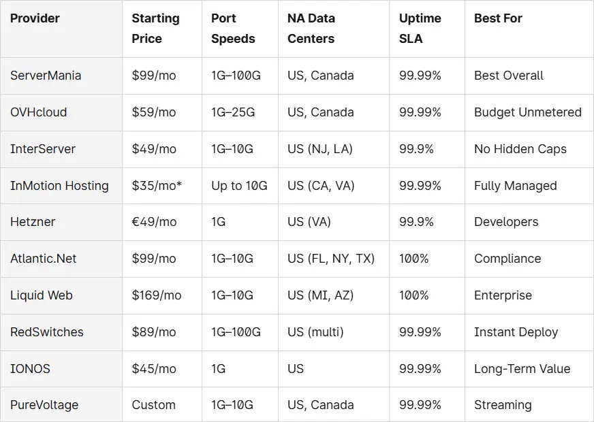Click the IONOS provider cell
Image resolution: width=594 pixels, height=422 pixels.
click(30, 369)
